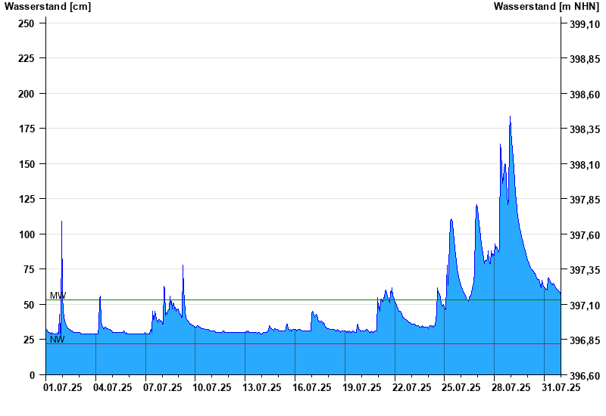Click the highest water level peak near 184 cm
The height and width of the screenshot is (416, 606).
coord(510,116)
